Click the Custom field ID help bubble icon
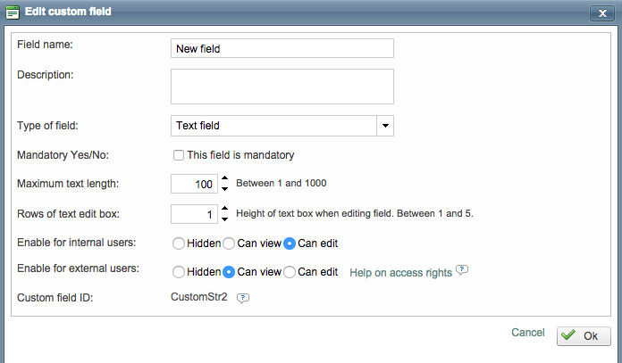 (243, 298)
